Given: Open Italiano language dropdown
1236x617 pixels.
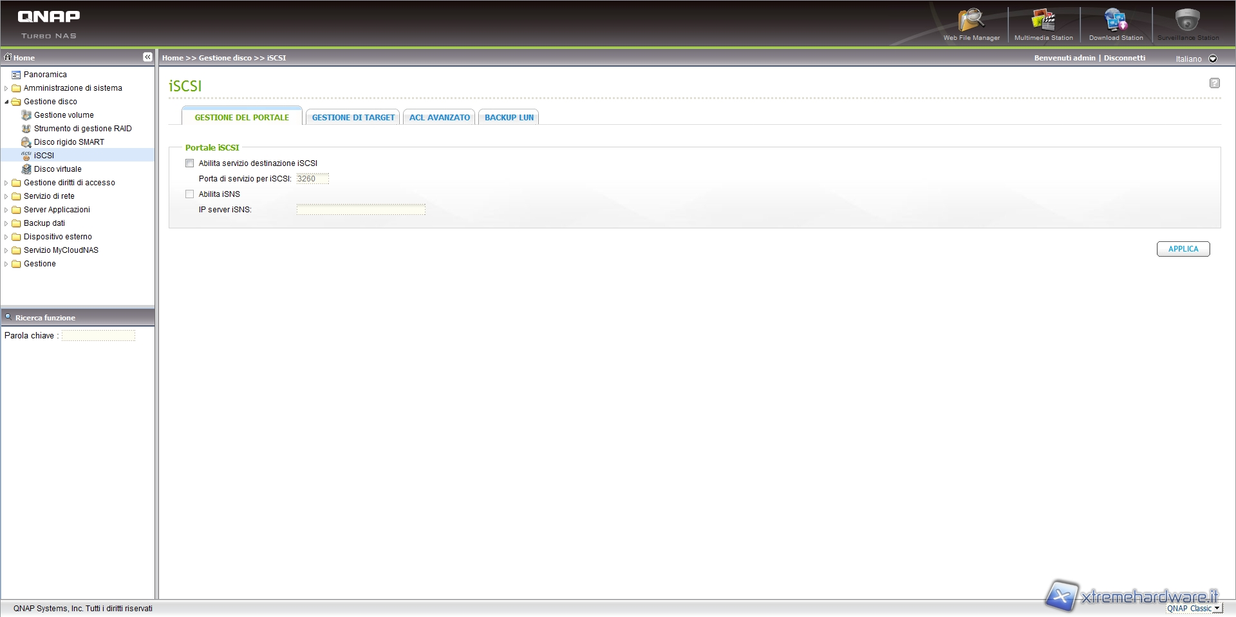Looking at the screenshot, I should [1213, 59].
